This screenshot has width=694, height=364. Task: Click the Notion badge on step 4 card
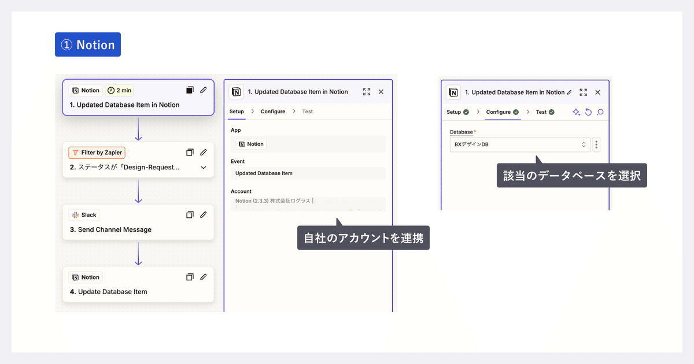(86, 277)
